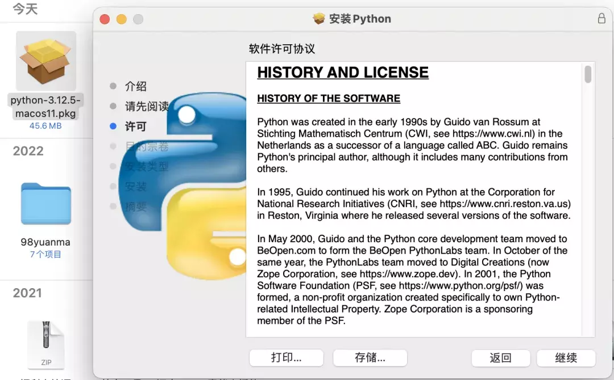Click the 返回 go back button
The width and height of the screenshot is (614, 380).
click(x=501, y=358)
